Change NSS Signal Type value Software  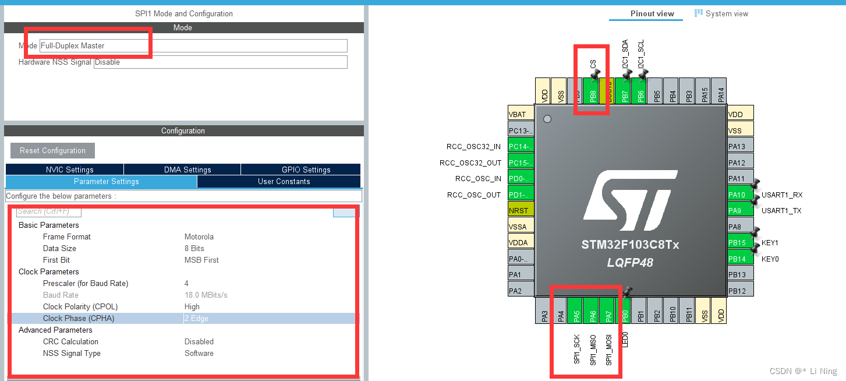click(199, 353)
